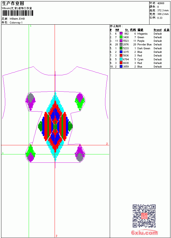This screenshot has height=238, width=171.
Task: Click stitch count value 3215
Action: [126, 52]
